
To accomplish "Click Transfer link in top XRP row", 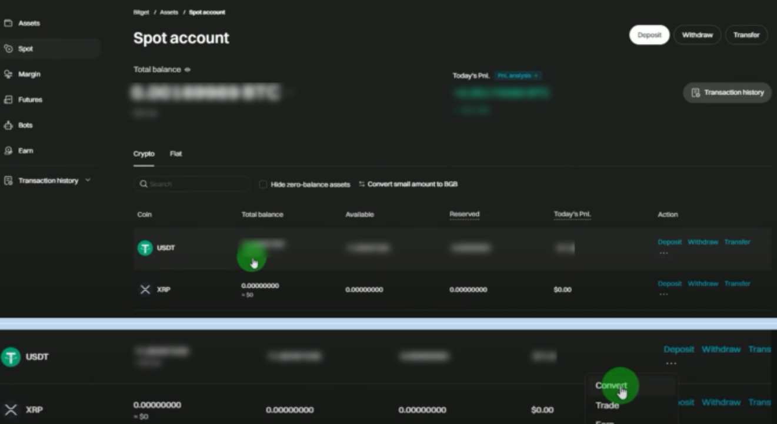I will (737, 284).
